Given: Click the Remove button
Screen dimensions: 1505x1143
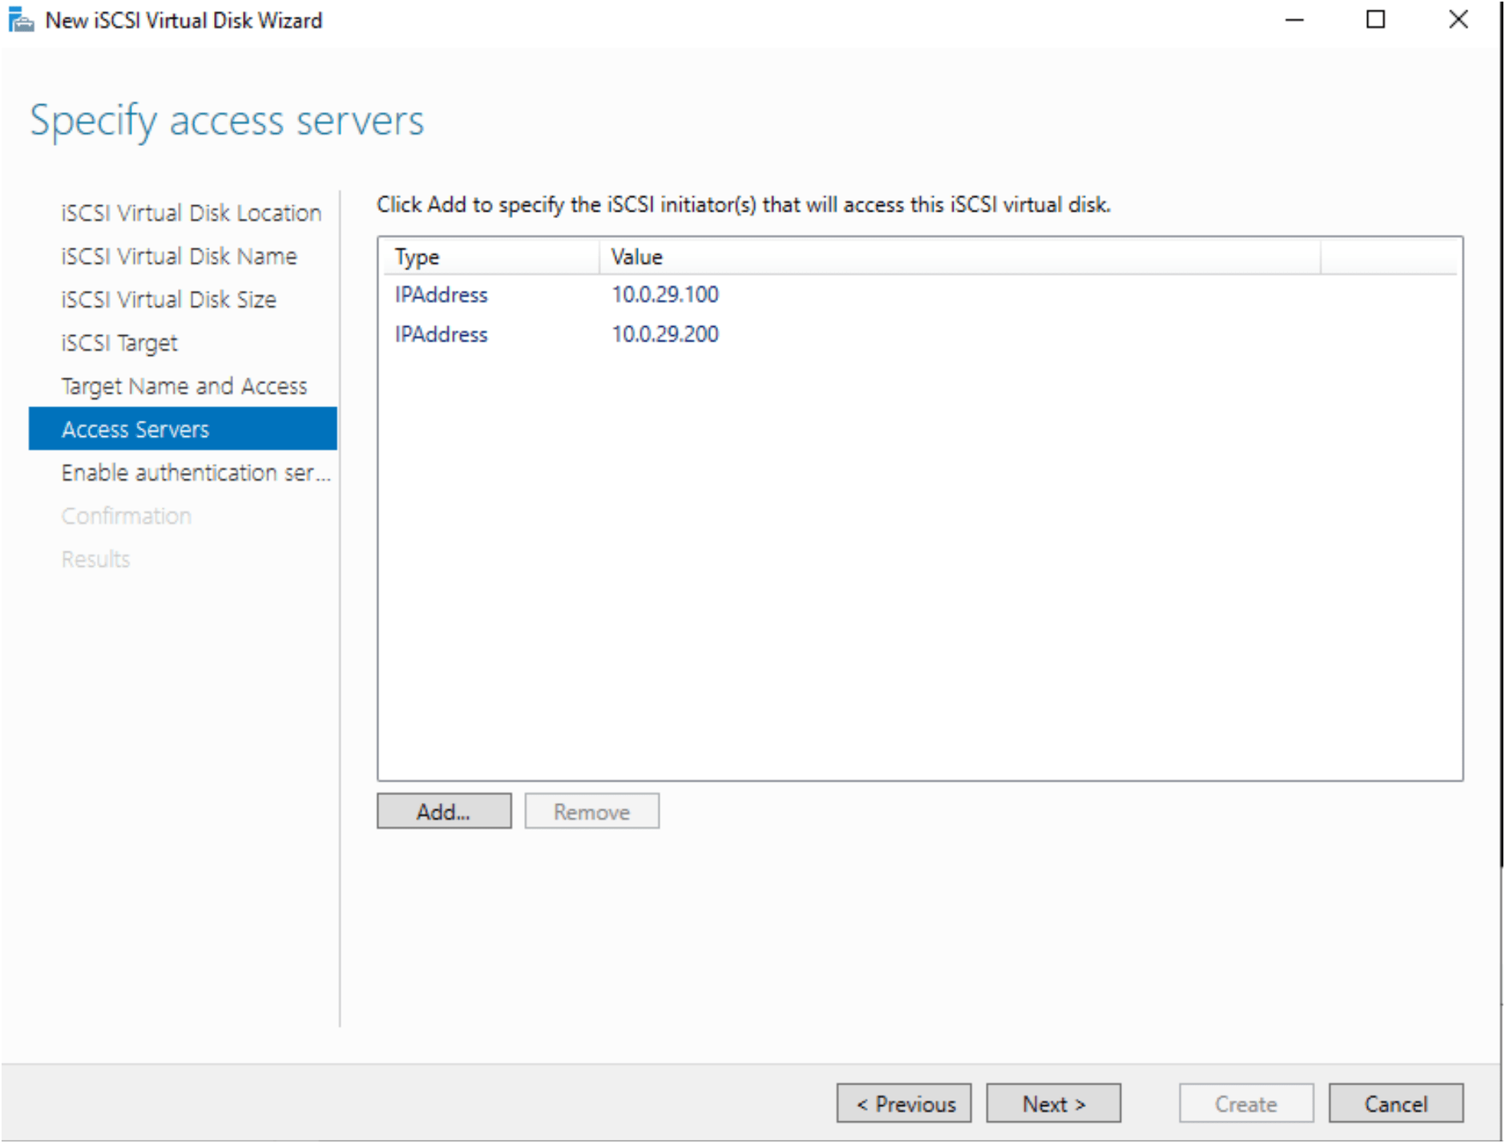Looking at the screenshot, I should point(591,811).
